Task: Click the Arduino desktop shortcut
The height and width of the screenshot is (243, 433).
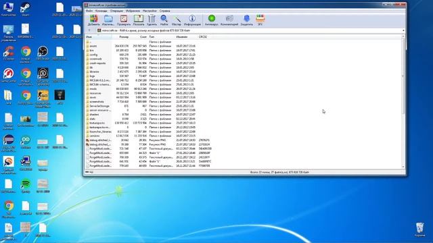Action: pyautogui.click(x=26, y=142)
